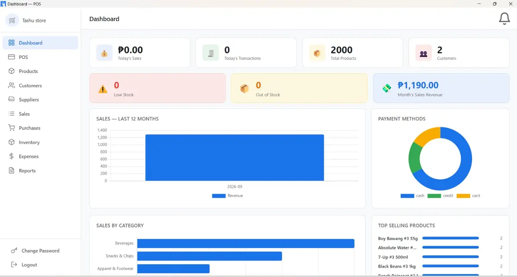The width and height of the screenshot is (517, 277).
Task: Click the Inventory cube icon in sidebar
Action: click(12, 142)
